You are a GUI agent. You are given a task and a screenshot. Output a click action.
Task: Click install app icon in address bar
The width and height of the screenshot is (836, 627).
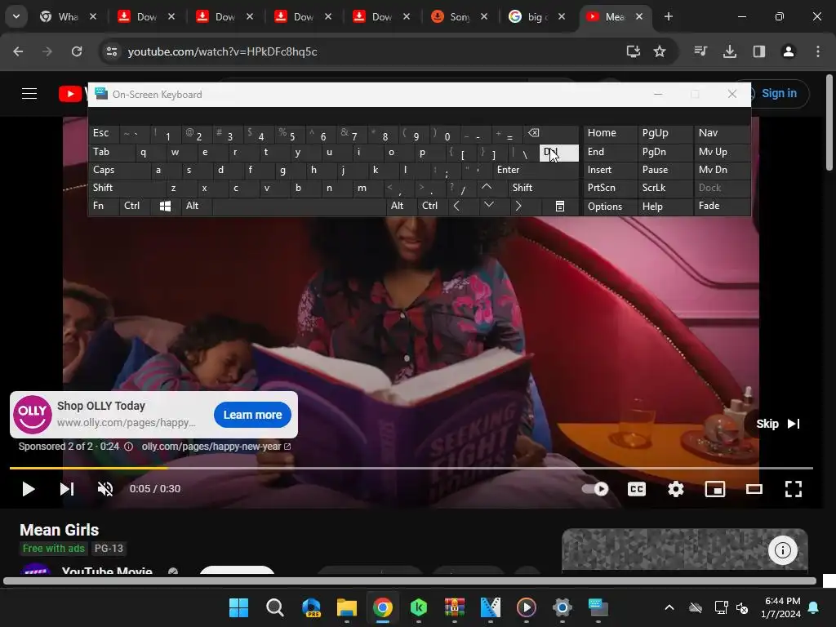point(634,51)
